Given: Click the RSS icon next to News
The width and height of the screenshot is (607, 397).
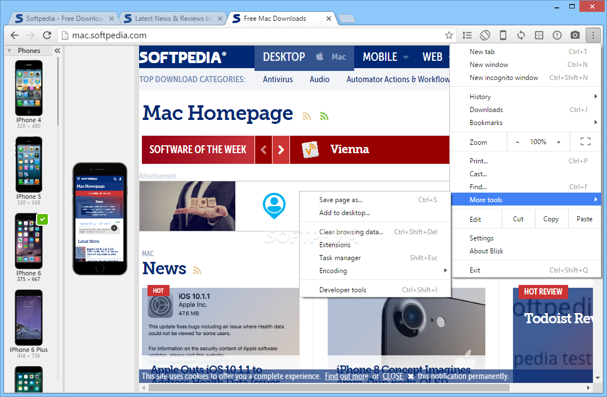Looking at the screenshot, I should (197, 270).
